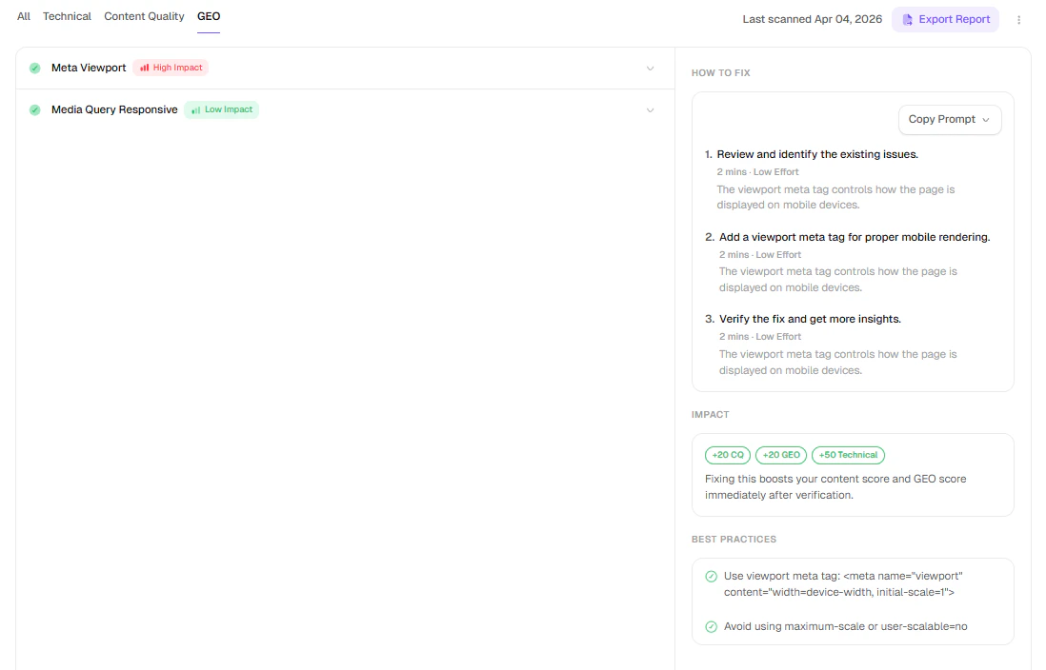The image size is (1046, 670).
Task: Click 'Fixing this boosts your content score' text
Action: [x=835, y=486]
